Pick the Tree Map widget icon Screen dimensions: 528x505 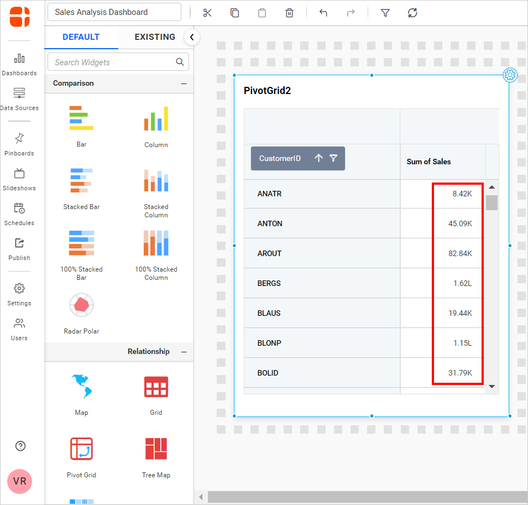[x=156, y=449]
